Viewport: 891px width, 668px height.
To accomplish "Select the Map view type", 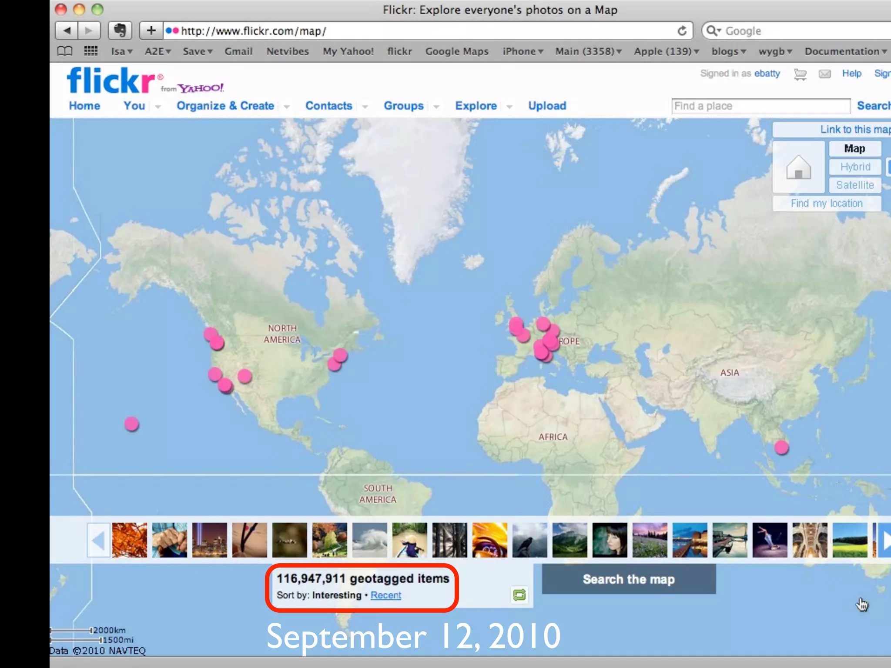I will pyautogui.click(x=854, y=149).
